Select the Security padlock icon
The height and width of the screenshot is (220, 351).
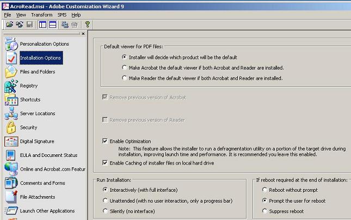(11, 128)
